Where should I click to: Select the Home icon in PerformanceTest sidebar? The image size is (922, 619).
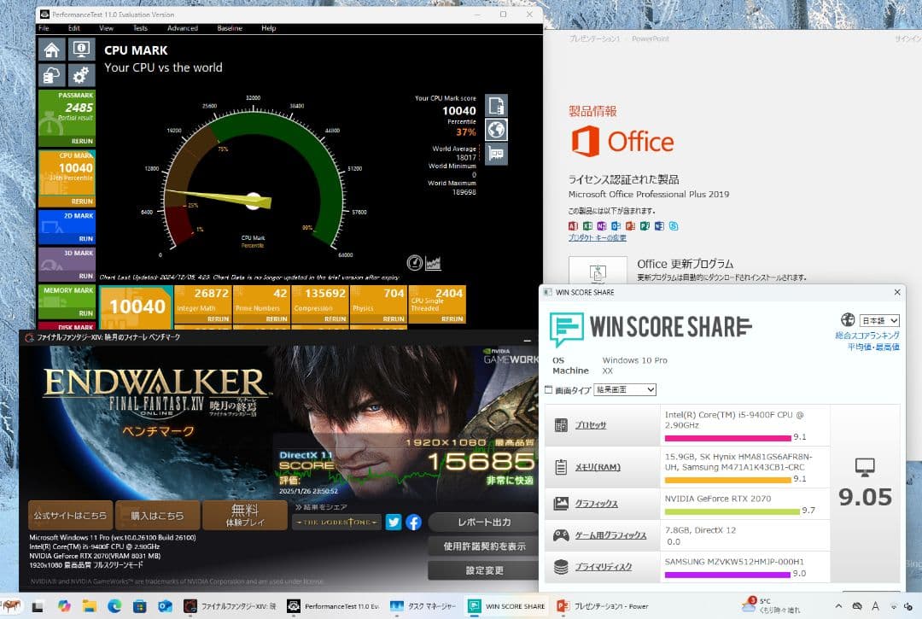(51, 50)
